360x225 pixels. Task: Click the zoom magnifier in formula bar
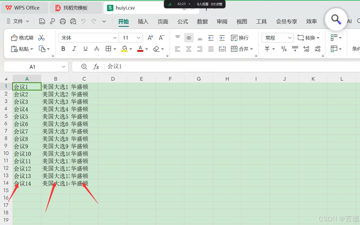click(84, 67)
